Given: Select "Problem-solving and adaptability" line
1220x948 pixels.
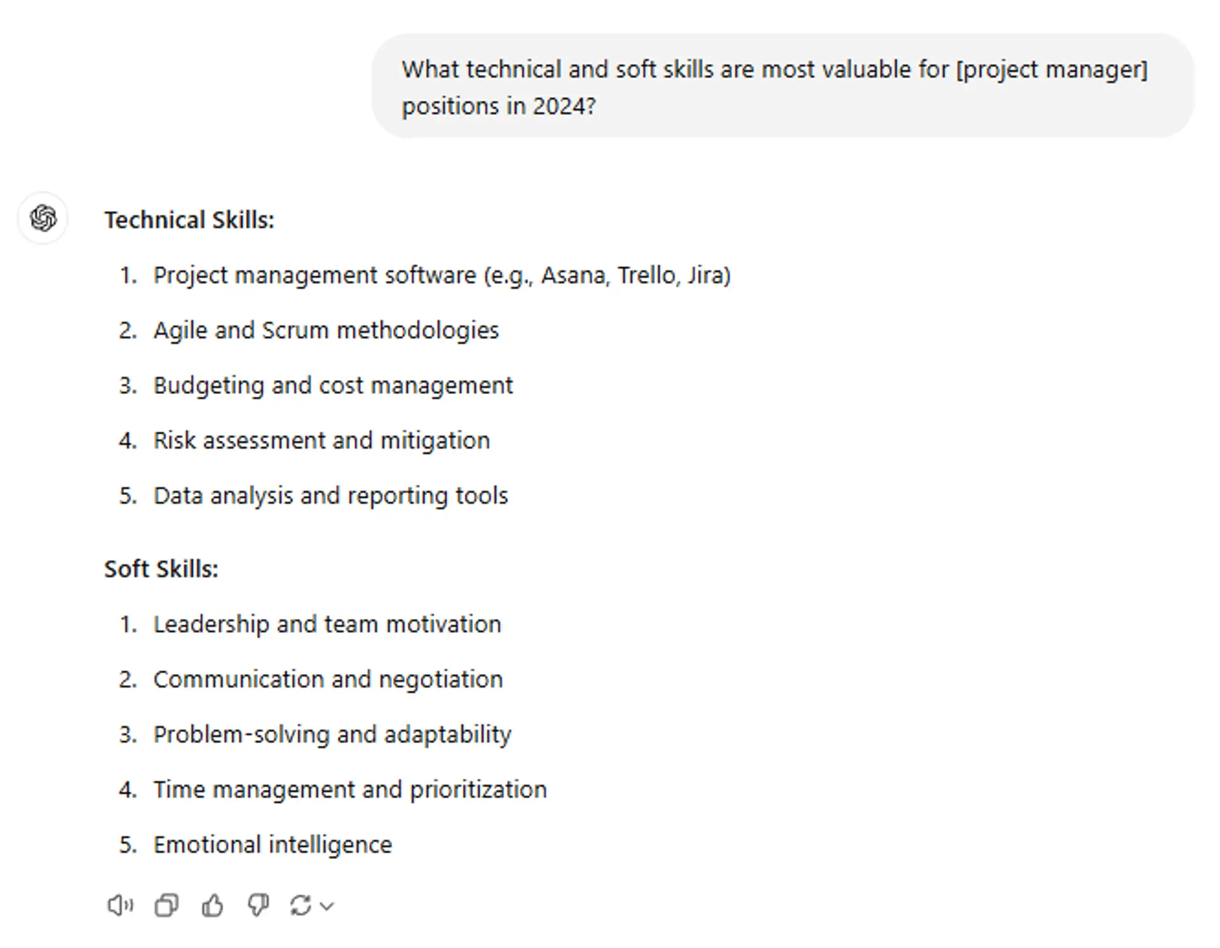Looking at the screenshot, I should click(332, 735).
